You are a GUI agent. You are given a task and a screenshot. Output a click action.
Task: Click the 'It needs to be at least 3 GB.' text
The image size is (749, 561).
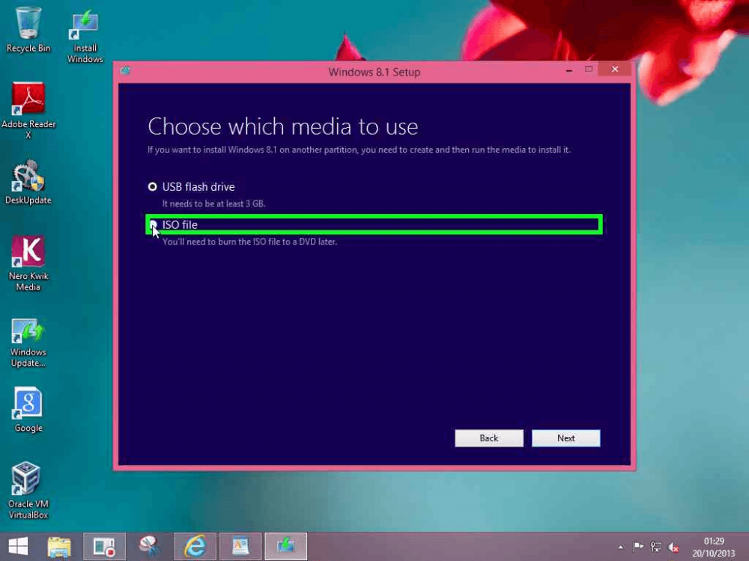(213, 203)
